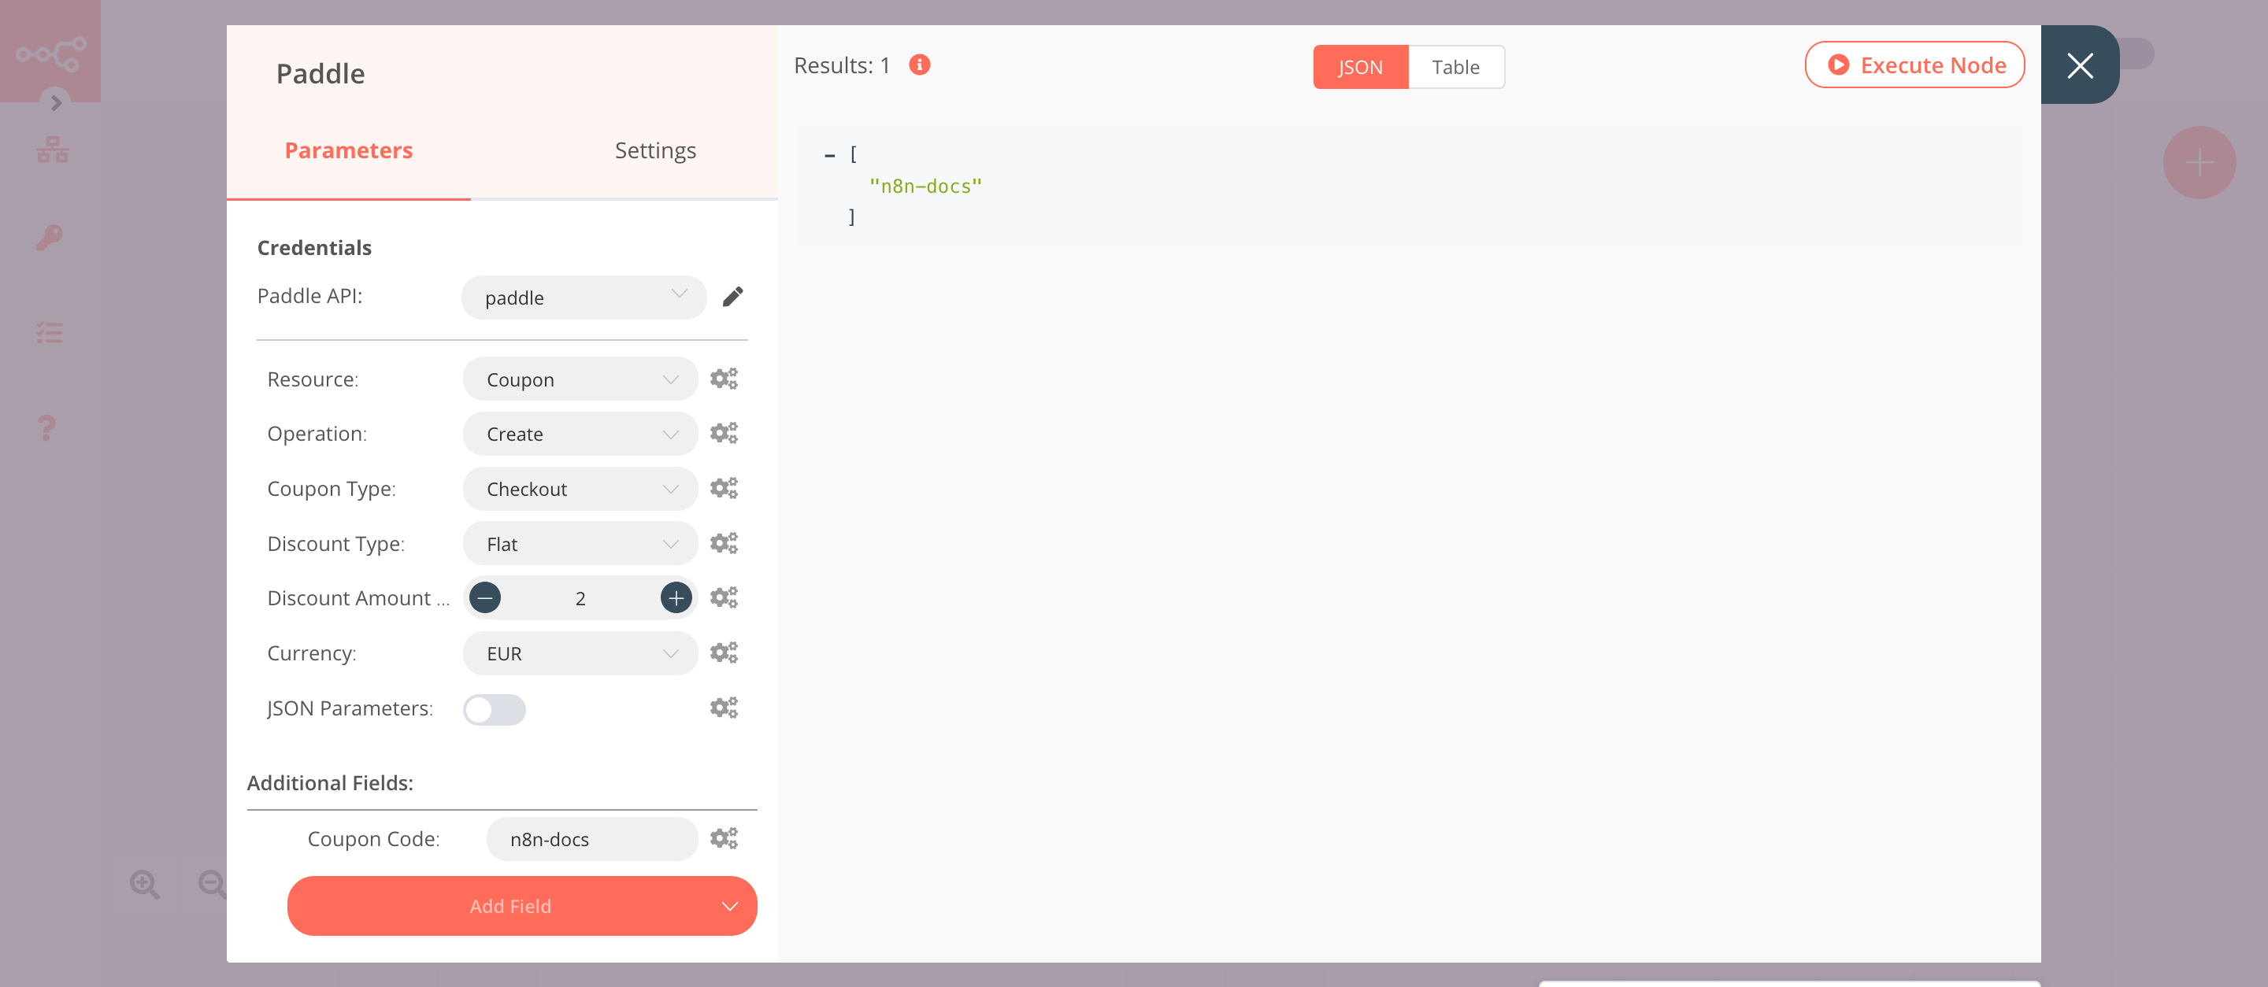Switch results view to JSON
The image size is (2268, 987).
coord(1359,67)
